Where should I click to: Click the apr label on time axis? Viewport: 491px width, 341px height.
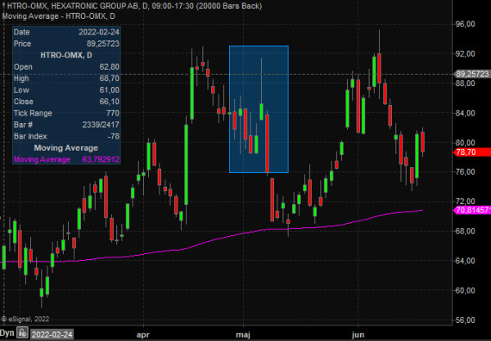pos(143,335)
